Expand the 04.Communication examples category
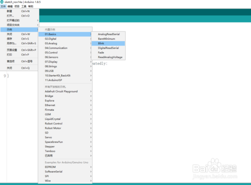The width and height of the screenshot is (251, 185). coord(65,48)
